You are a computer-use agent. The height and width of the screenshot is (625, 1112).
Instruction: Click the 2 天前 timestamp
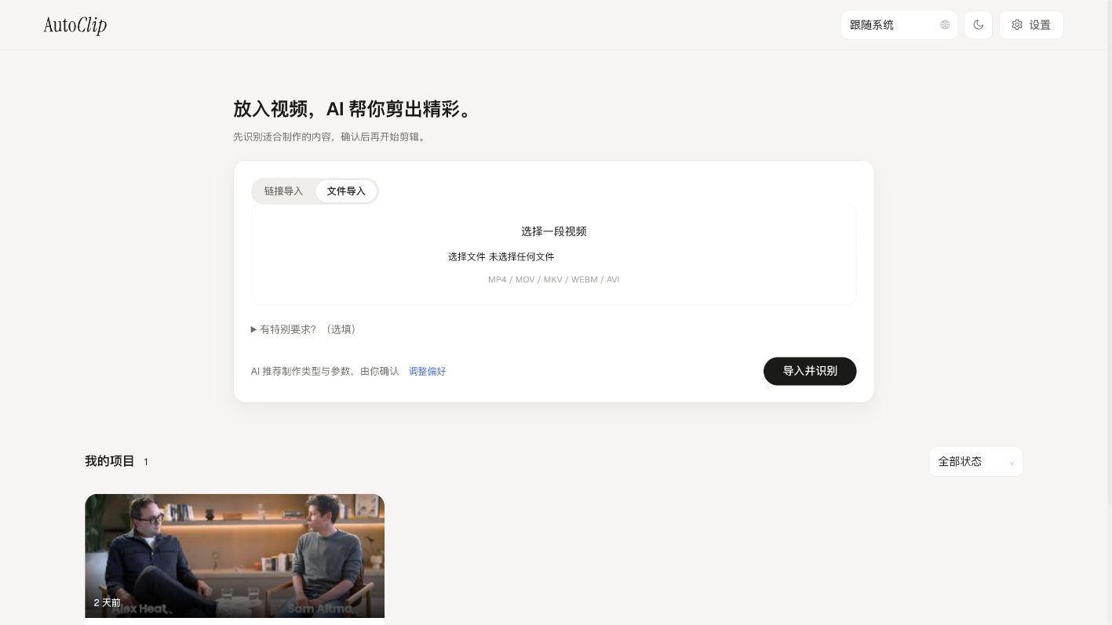[108, 603]
